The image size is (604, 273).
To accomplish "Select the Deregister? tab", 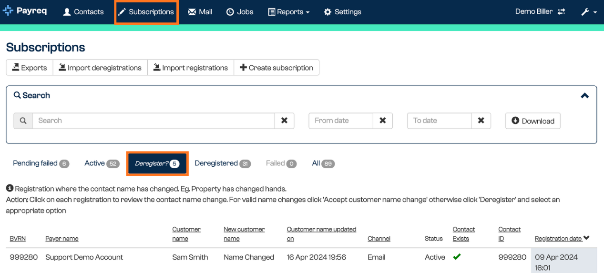I will pyautogui.click(x=157, y=163).
